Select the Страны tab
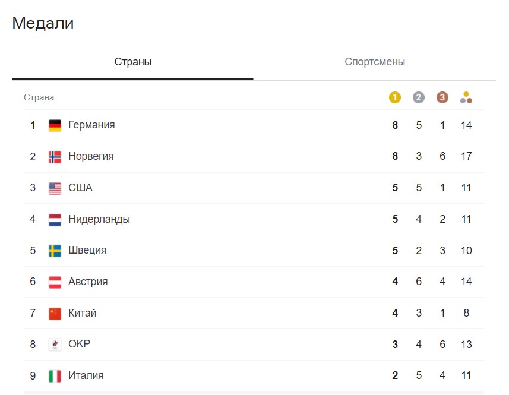Viewport: 509px width, 395px height. (x=132, y=62)
